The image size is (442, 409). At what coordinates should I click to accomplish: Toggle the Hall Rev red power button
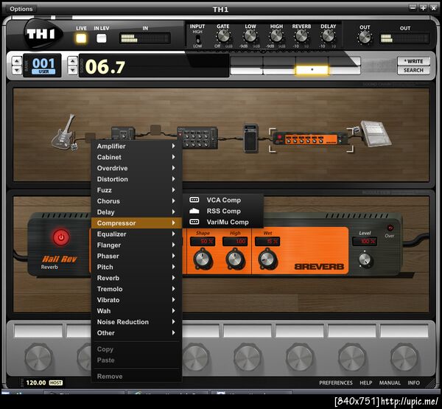point(60,237)
